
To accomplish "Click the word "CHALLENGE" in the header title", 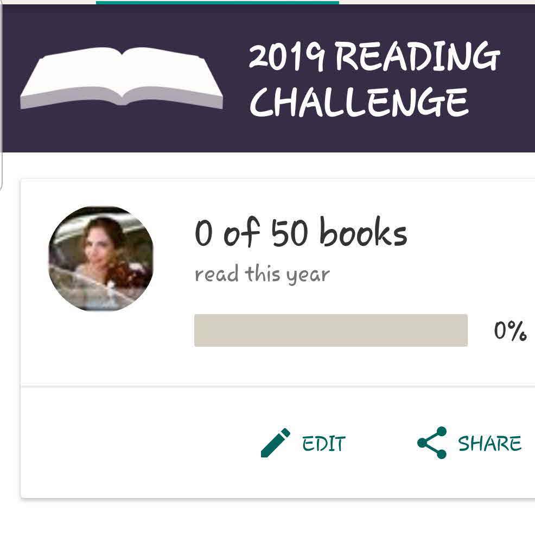I will pos(360,101).
